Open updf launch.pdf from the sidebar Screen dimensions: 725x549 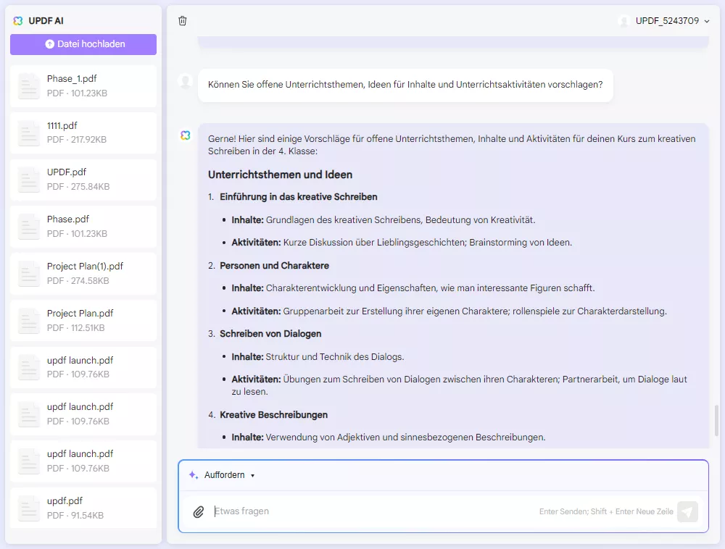click(83, 366)
